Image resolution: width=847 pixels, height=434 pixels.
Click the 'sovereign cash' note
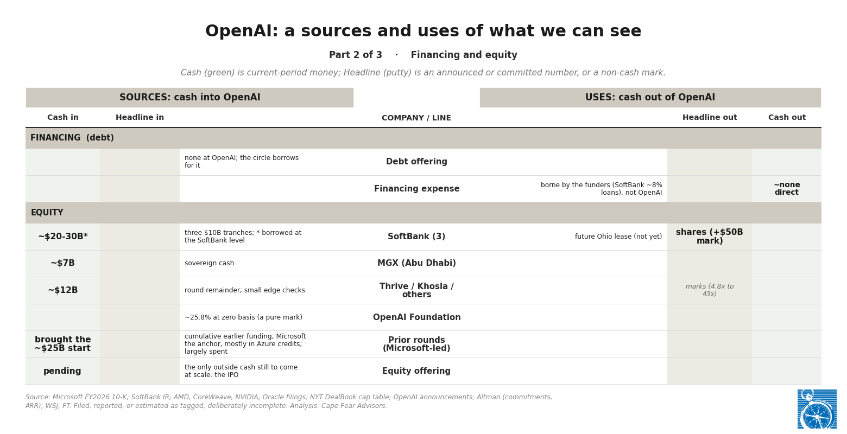pos(210,264)
